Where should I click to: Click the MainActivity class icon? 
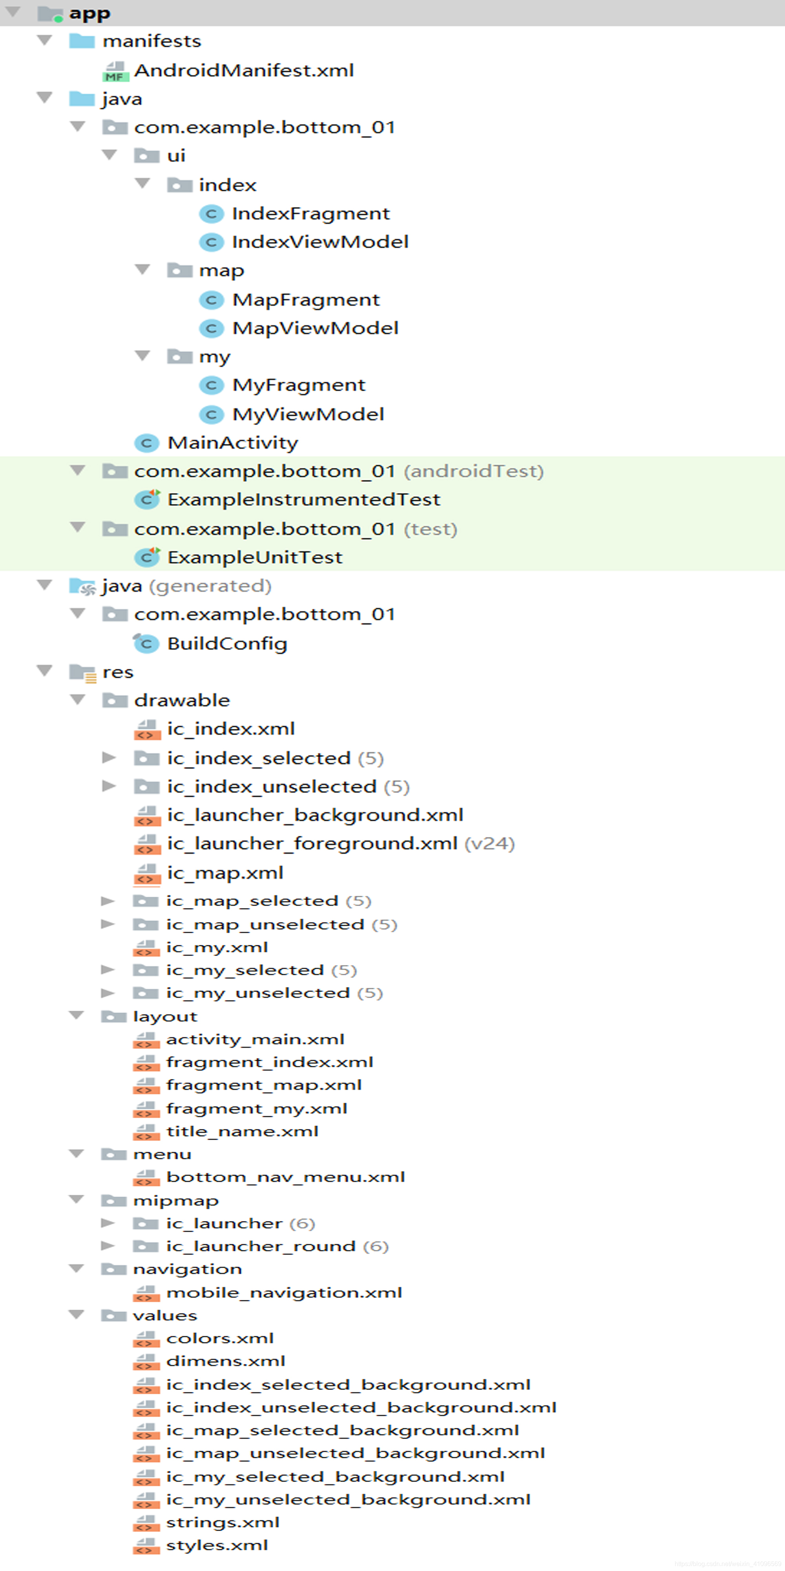click(146, 443)
